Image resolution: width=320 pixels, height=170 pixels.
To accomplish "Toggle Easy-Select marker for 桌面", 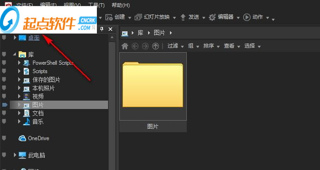I will [4, 38].
